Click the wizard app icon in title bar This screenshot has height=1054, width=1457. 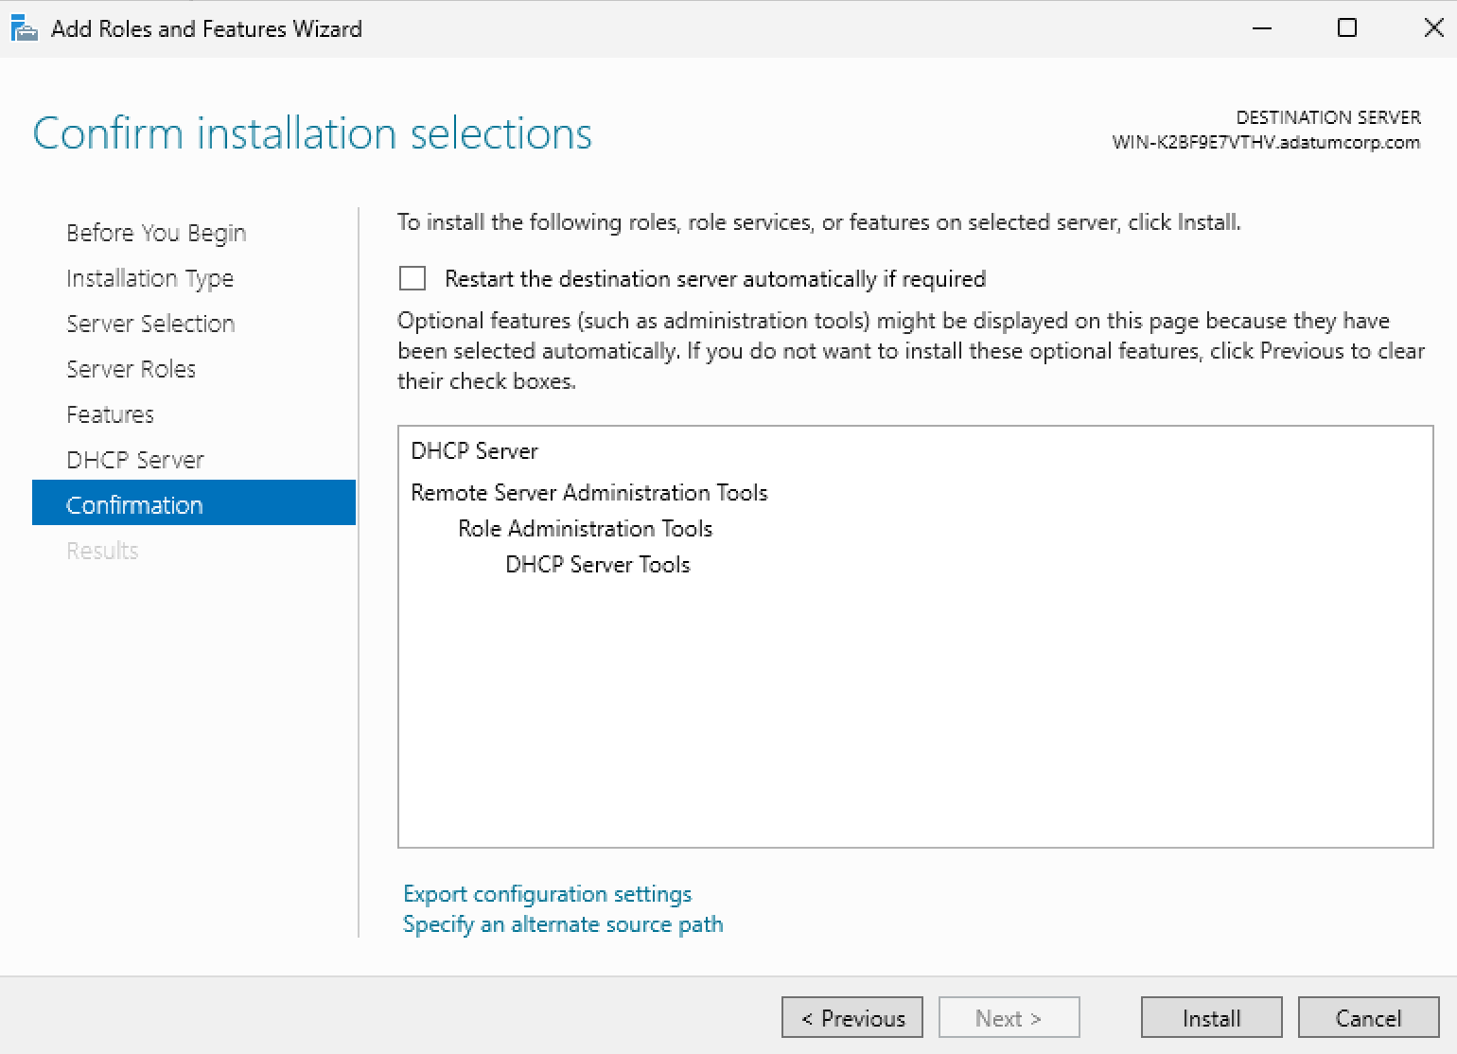click(24, 28)
